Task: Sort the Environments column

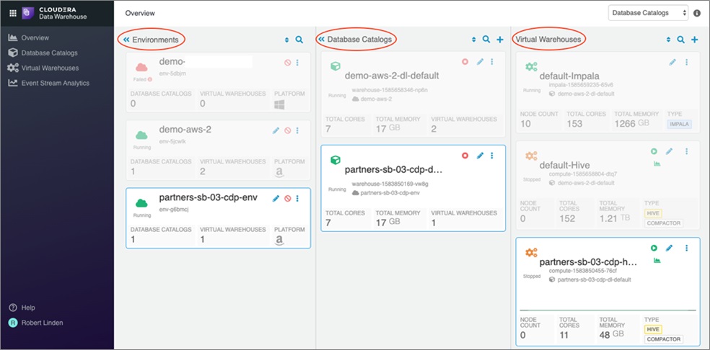Action: 286,40
